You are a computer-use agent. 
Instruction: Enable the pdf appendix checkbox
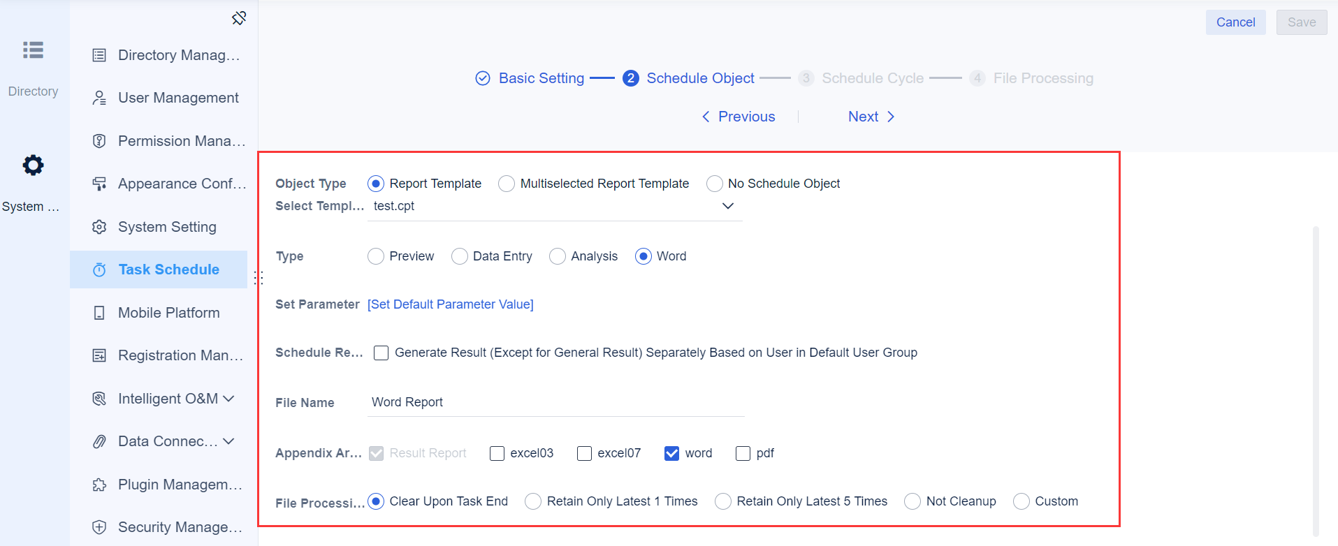click(x=743, y=453)
